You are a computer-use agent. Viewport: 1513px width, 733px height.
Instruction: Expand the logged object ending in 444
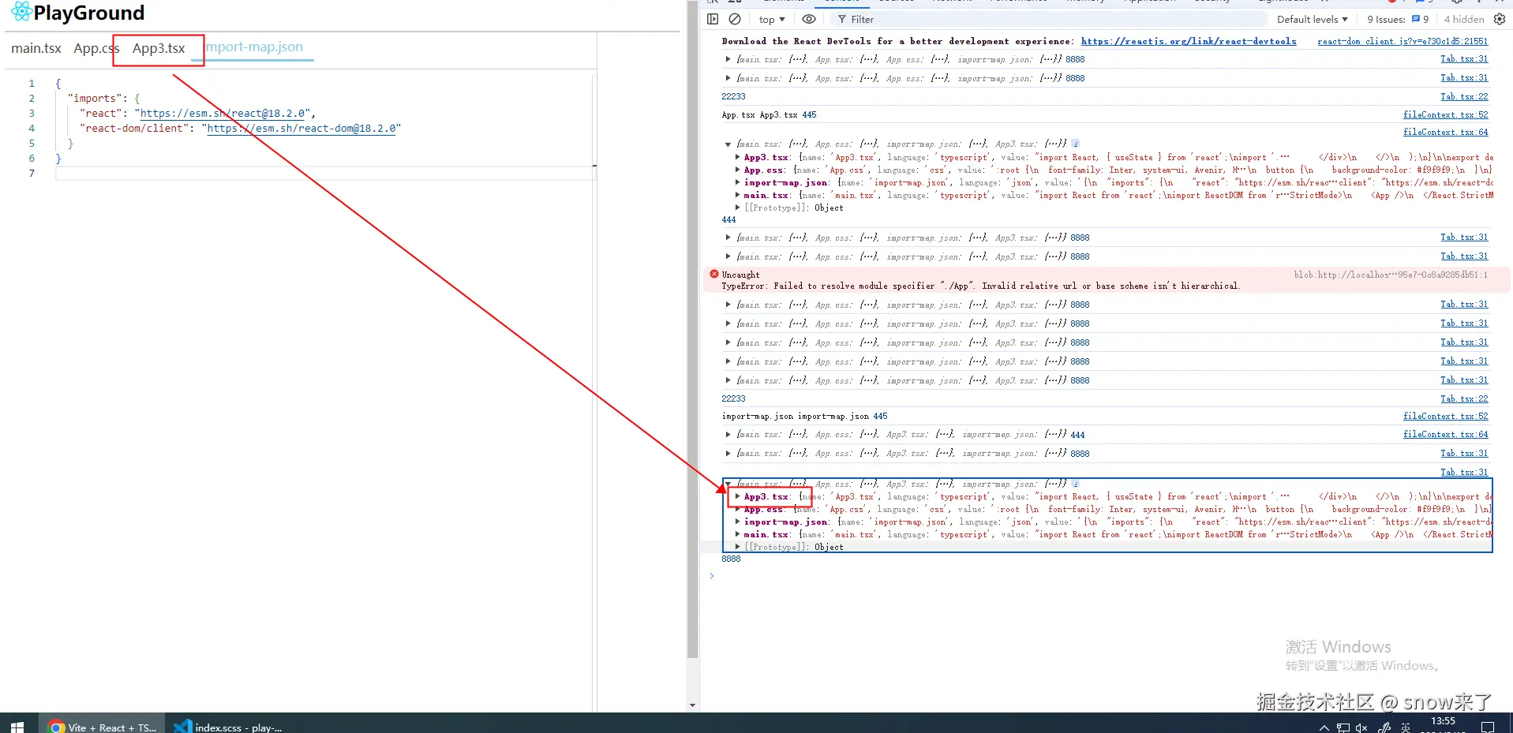pos(728,435)
